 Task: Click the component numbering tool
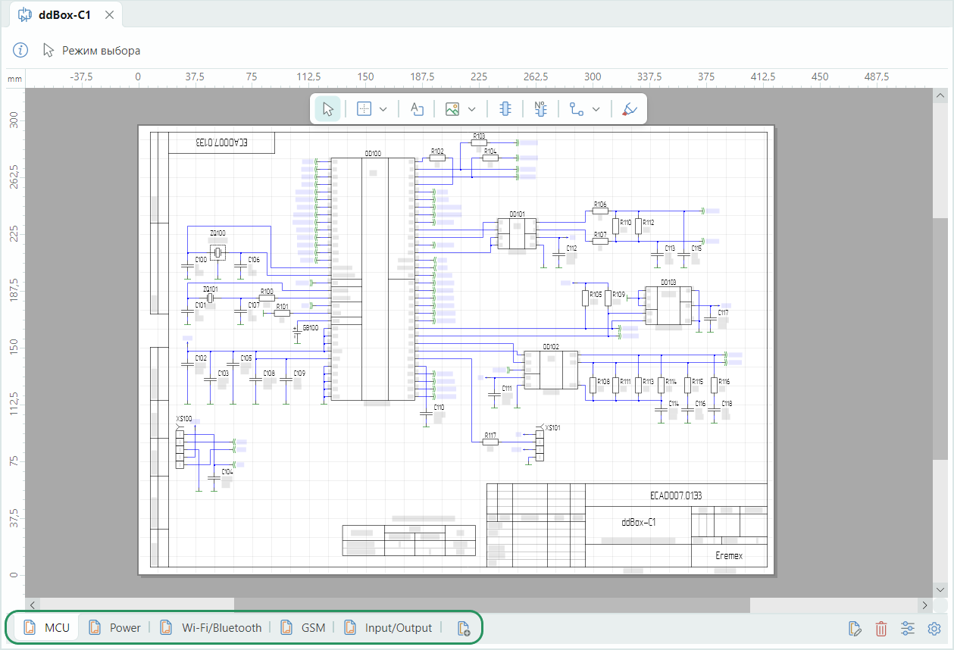point(540,109)
